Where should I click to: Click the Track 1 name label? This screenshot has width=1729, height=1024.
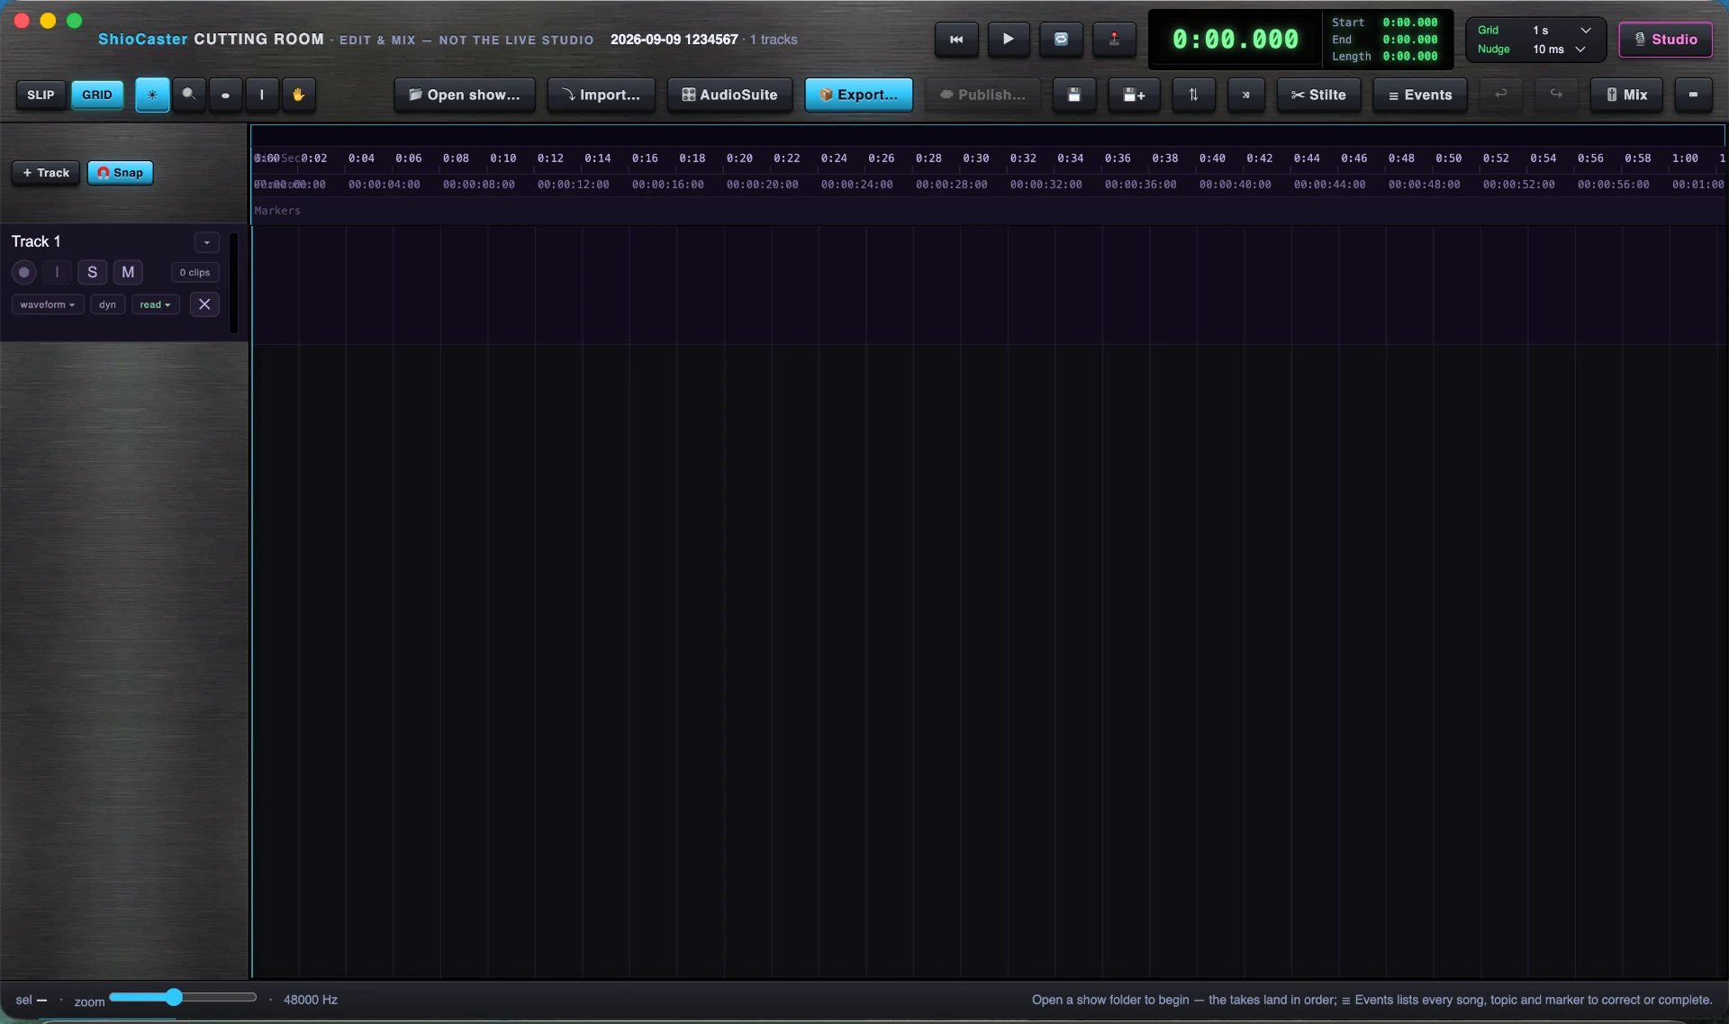36,241
